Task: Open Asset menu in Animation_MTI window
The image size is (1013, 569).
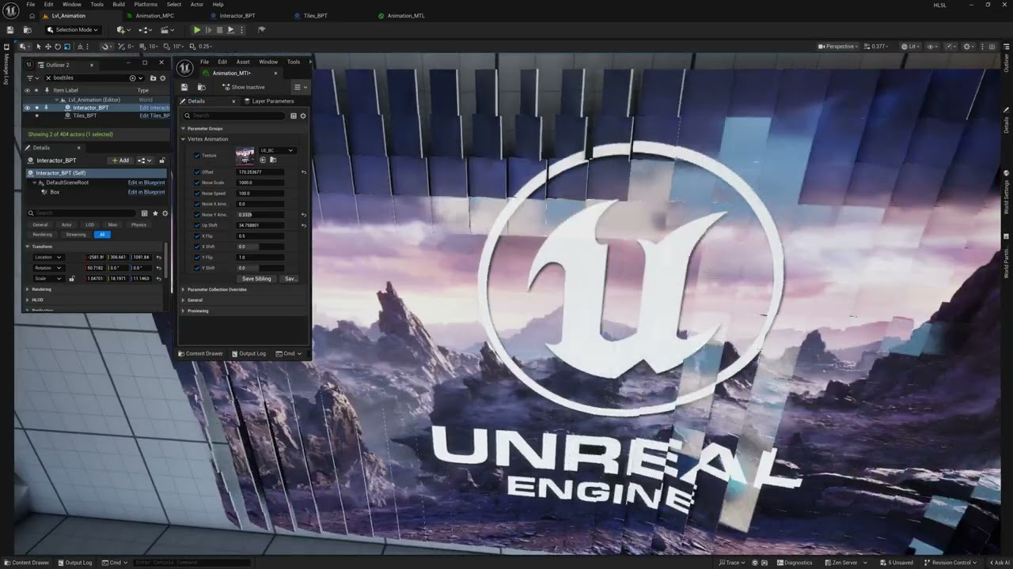Action: point(243,62)
